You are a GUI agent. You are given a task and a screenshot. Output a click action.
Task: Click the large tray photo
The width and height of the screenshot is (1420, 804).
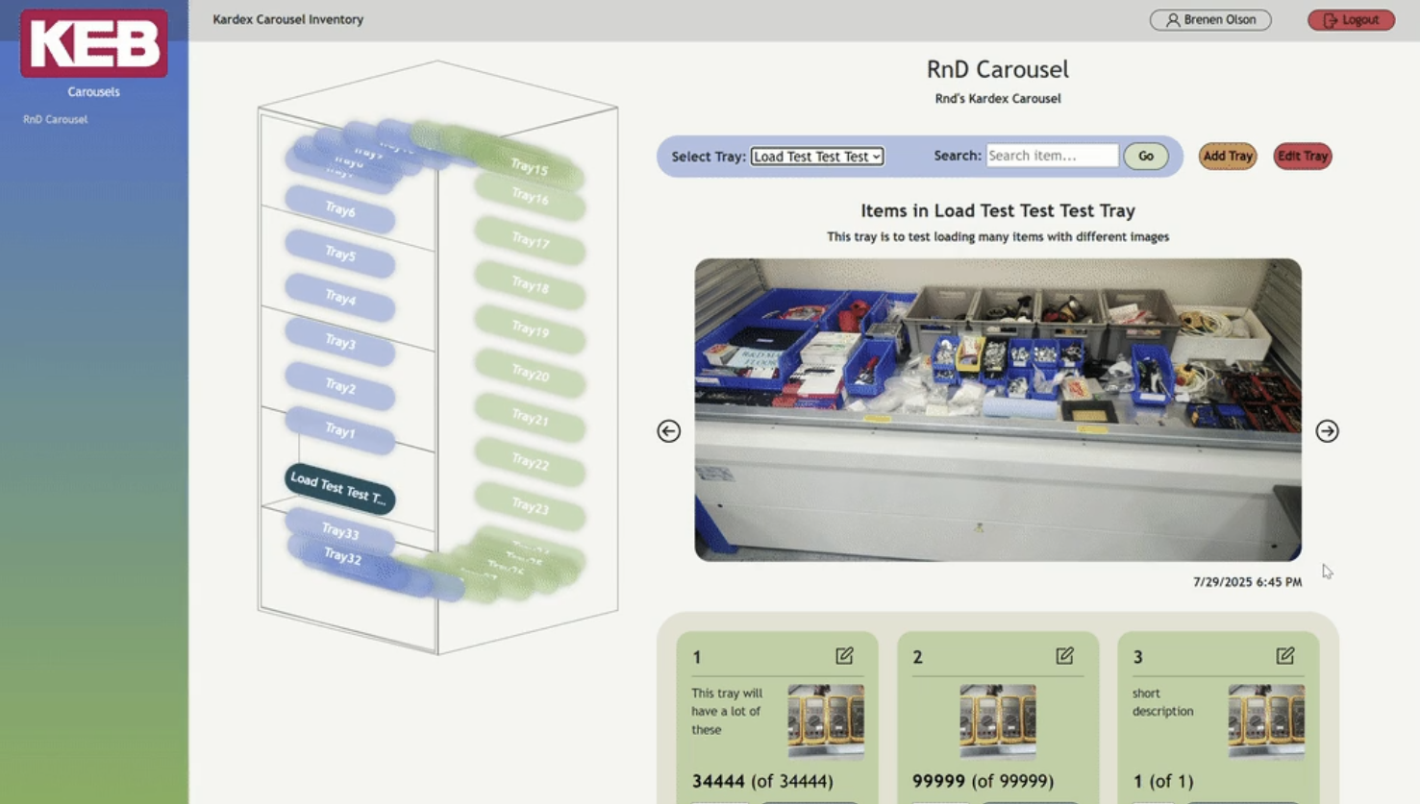[x=997, y=410]
